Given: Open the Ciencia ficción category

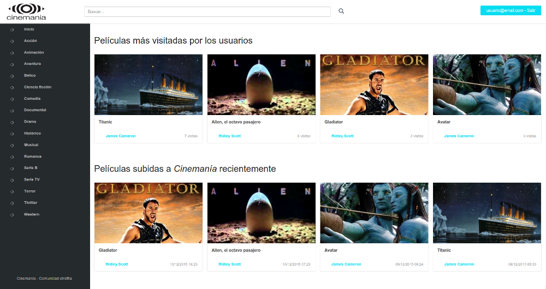Looking at the screenshot, I should pyautogui.click(x=38, y=87).
